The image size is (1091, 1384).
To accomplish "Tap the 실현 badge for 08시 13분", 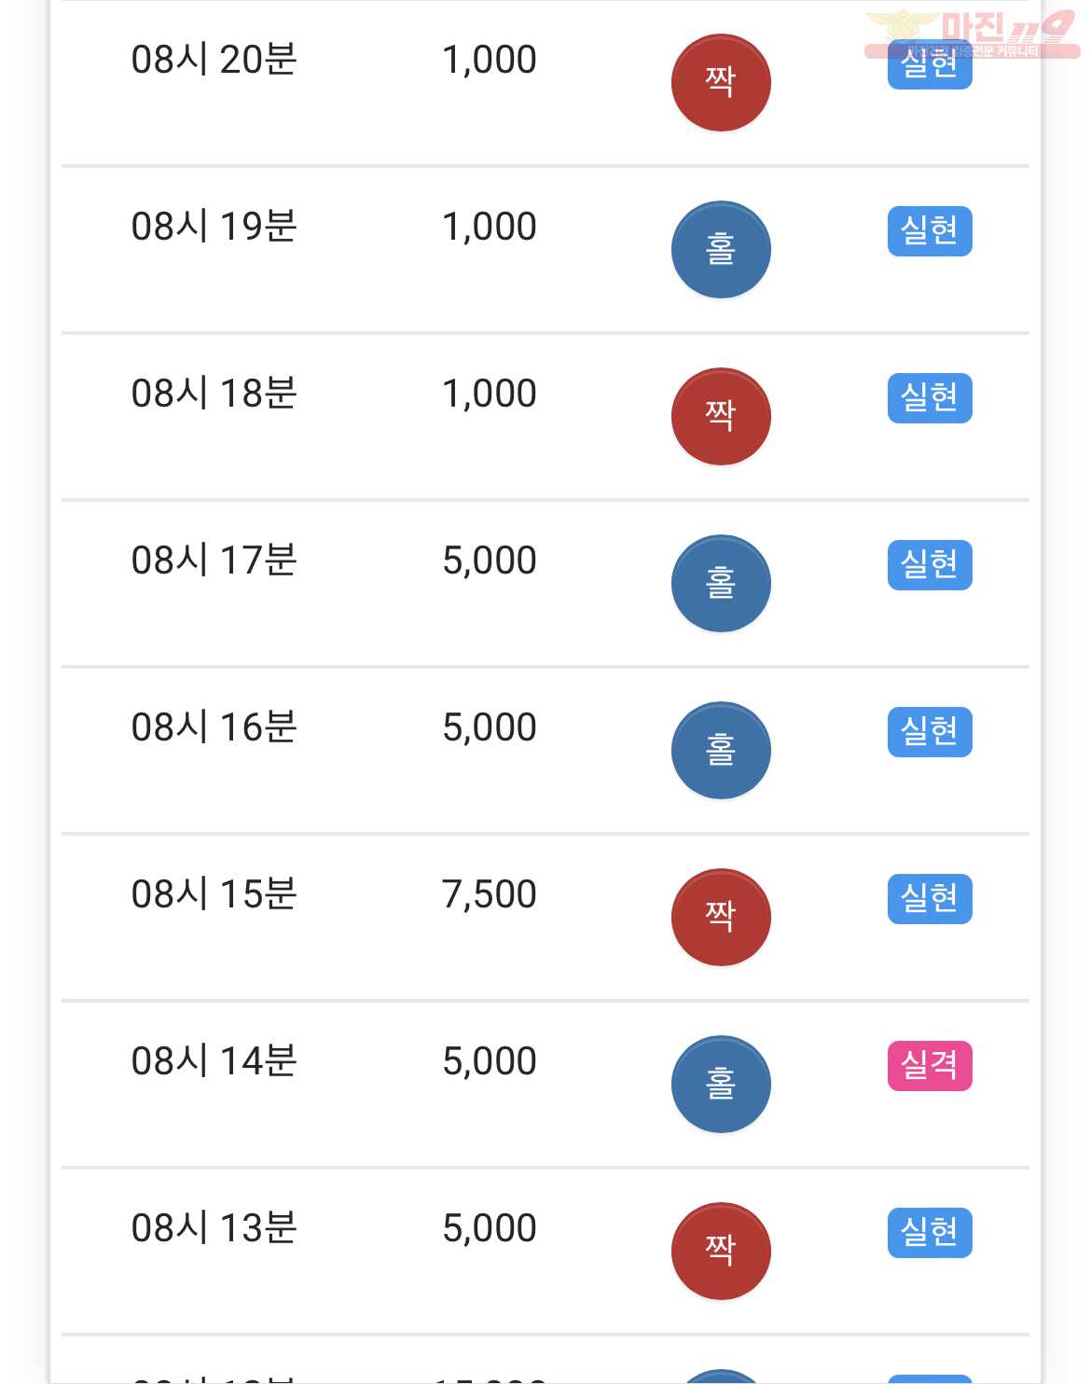I will (x=930, y=1233).
